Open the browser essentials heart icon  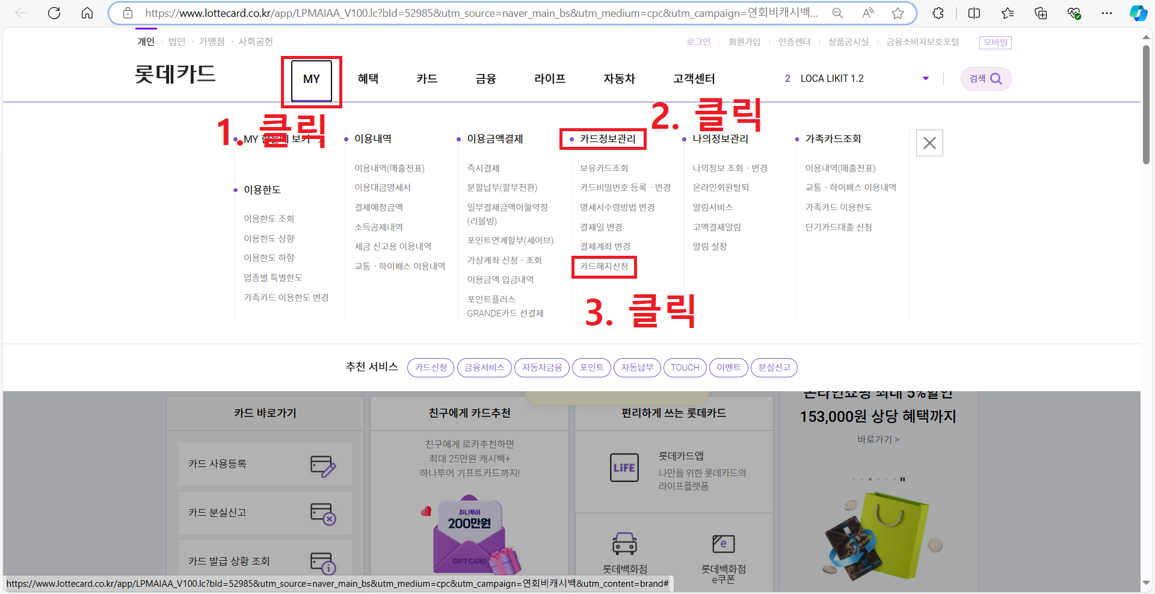(1074, 13)
